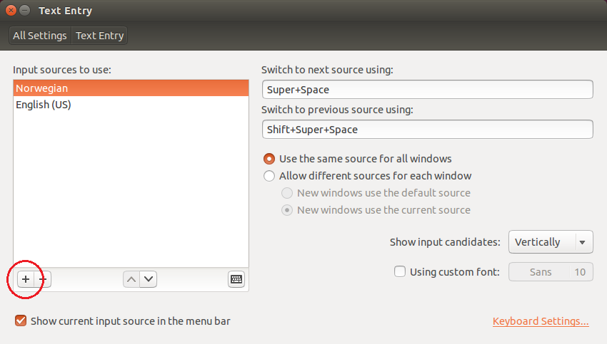
Task: Go back to All Settings
Action: pyautogui.click(x=40, y=36)
